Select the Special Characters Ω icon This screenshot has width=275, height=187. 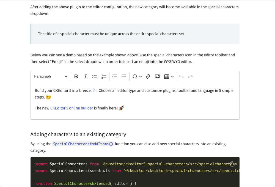click(135, 76)
